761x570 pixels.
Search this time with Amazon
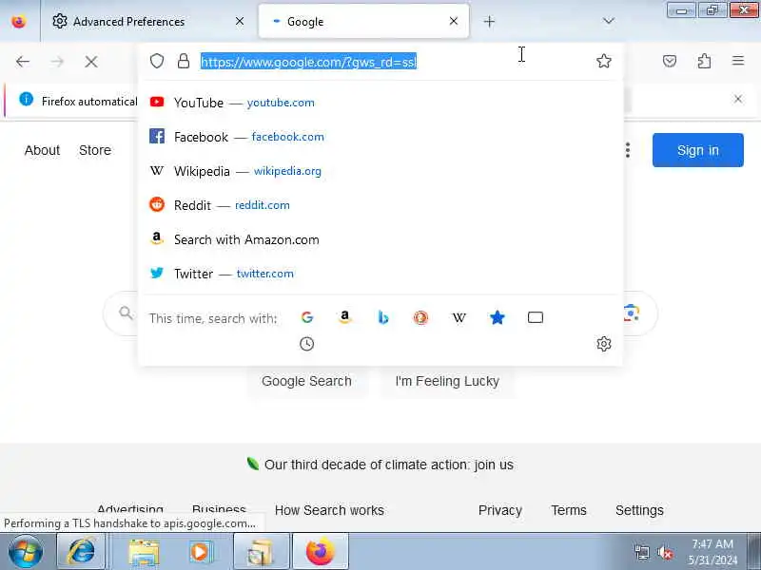click(x=344, y=317)
